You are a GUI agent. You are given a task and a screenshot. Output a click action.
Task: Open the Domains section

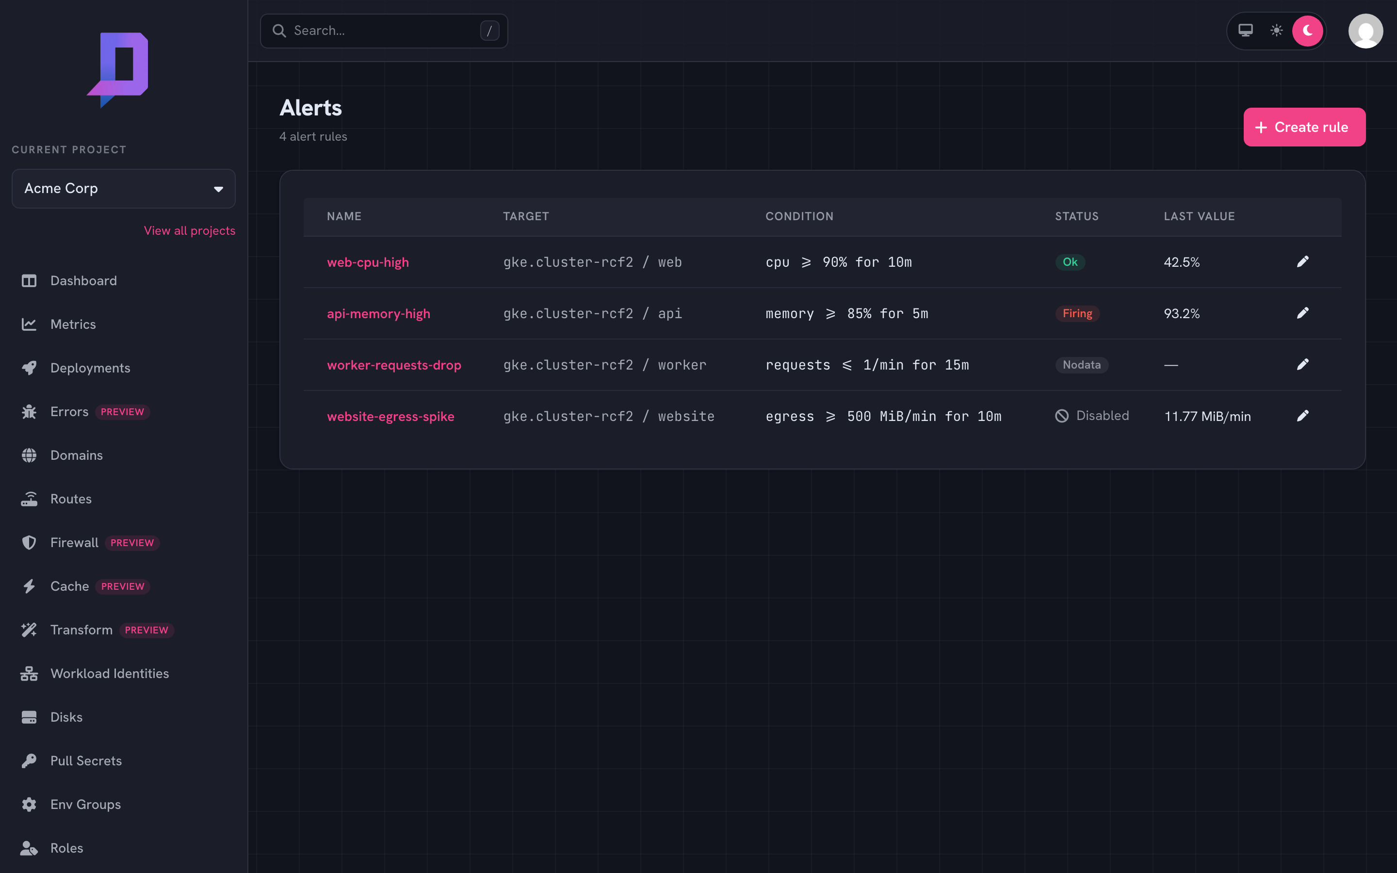[x=76, y=455]
